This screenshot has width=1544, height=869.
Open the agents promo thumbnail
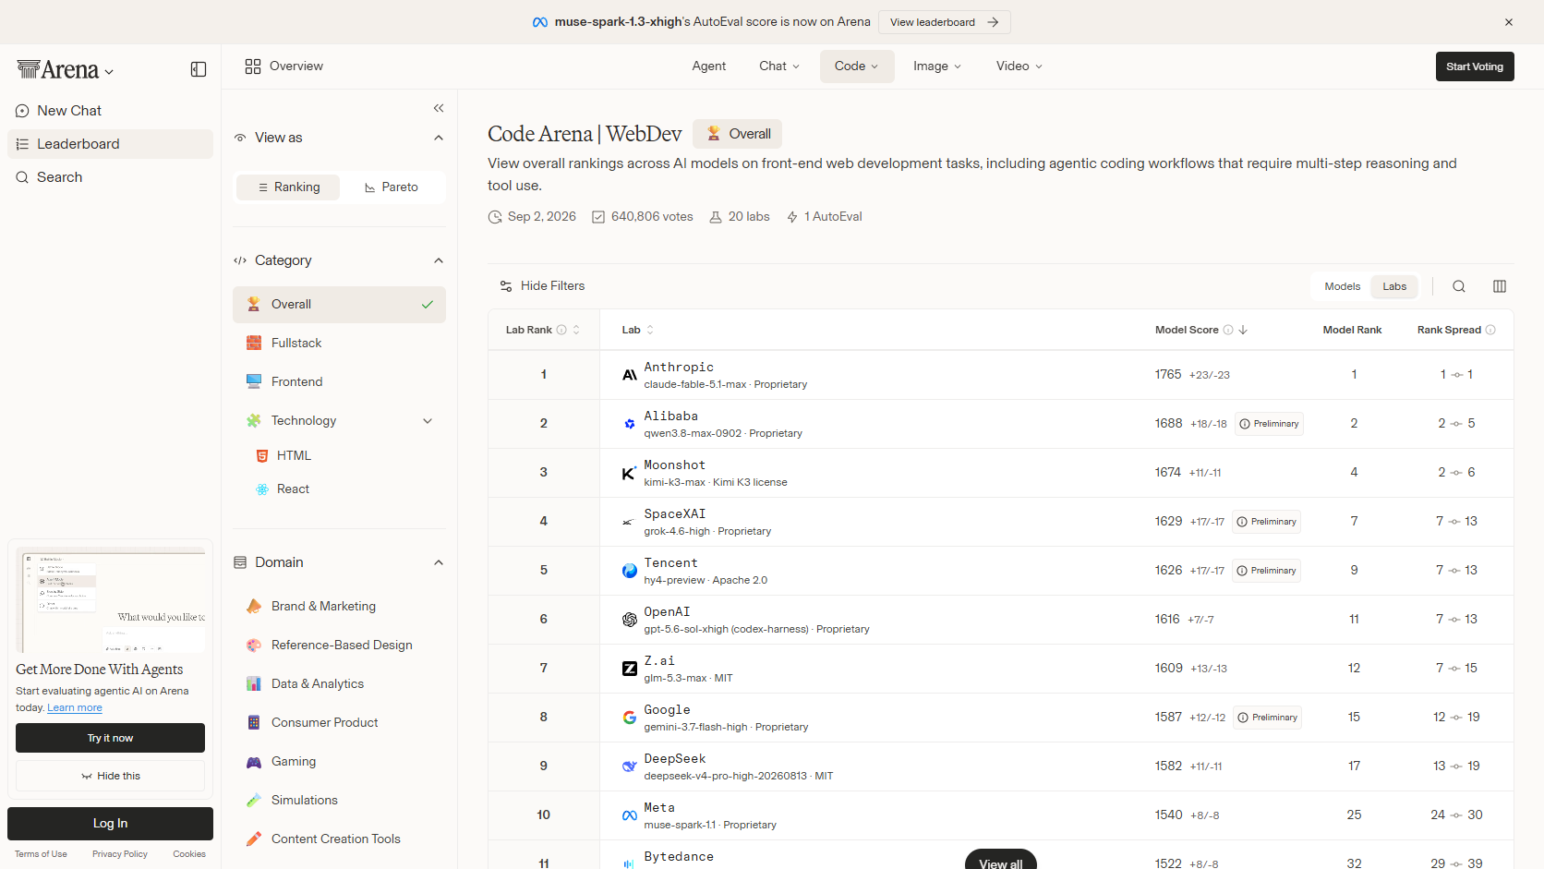111,600
